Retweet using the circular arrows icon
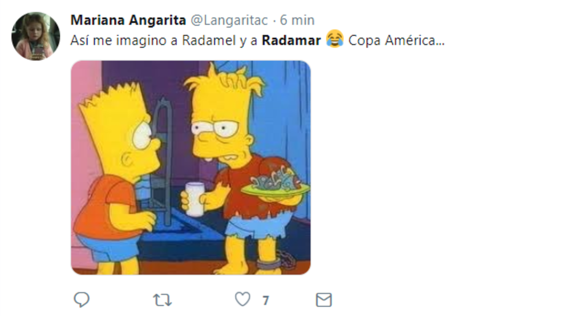Image resolution: width=561 pixels, height=316 pixels. click(x=162, y=300)
